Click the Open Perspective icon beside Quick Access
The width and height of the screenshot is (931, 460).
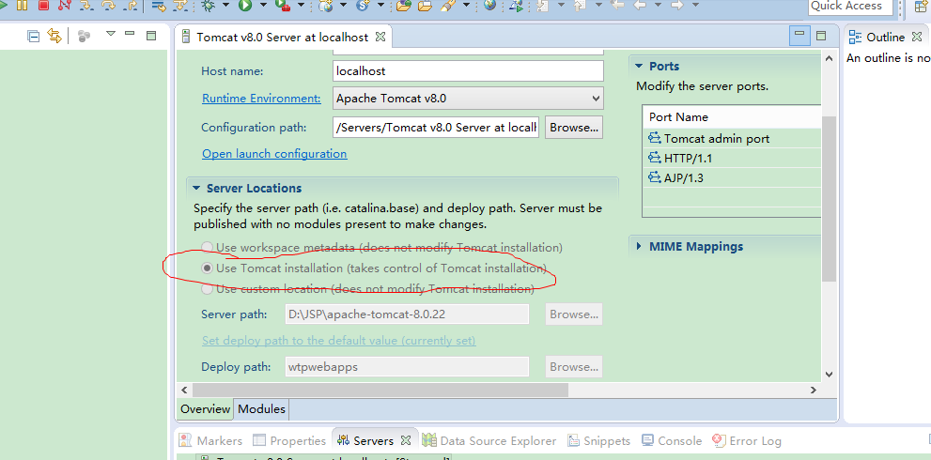[921, 6]
